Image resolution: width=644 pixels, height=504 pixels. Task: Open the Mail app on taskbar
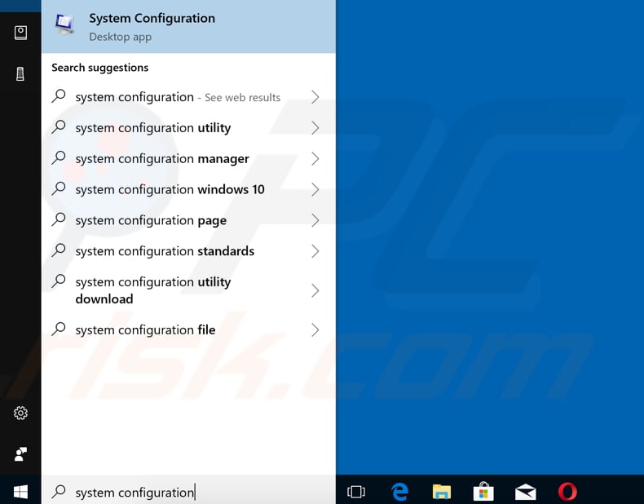coord(526,492)
